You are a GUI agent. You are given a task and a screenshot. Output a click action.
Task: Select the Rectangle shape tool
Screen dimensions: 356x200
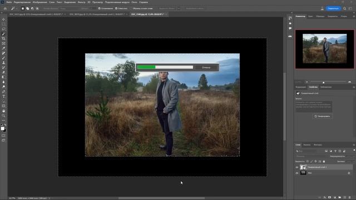(x=3, y=106)
